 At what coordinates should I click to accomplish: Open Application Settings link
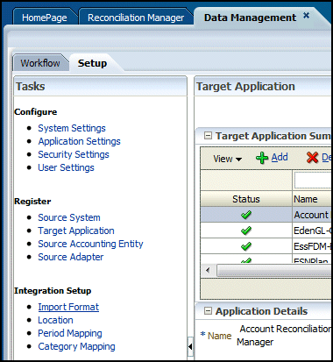[79, 141]
